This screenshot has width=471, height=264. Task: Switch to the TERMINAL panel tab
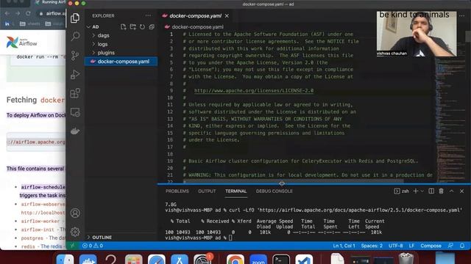pyautogui.click(x=235, y=191)
